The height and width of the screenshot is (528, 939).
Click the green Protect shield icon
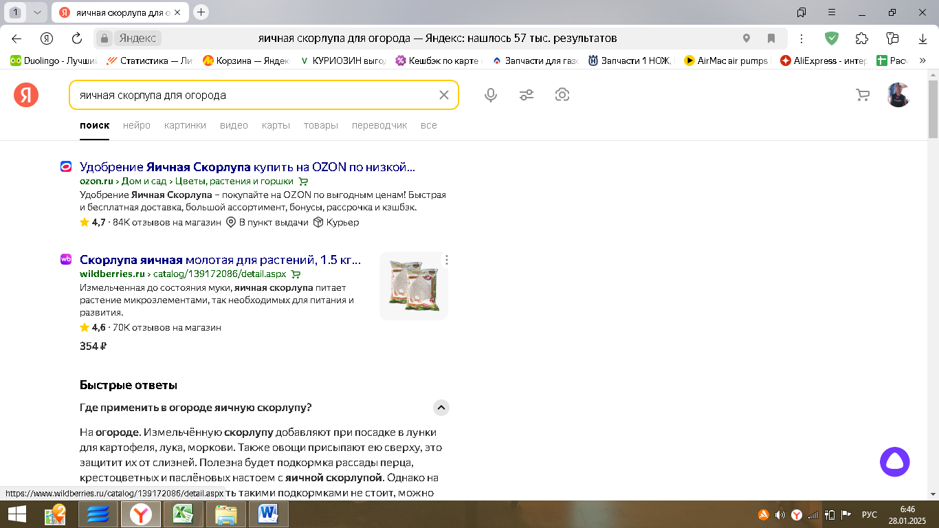pyautogui.click(x=832, y=38)
